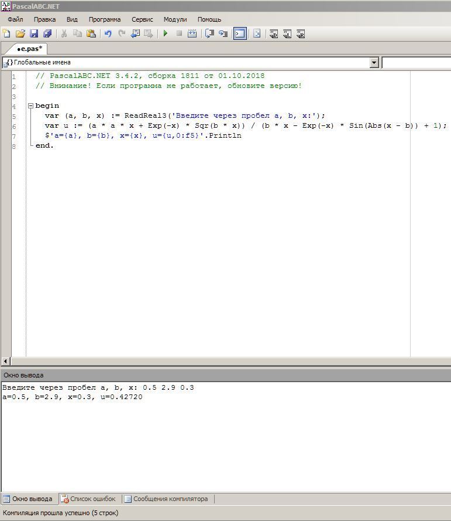Click the toolbar icon labeled R
Image resolution: width=451 pixels, height=521 pixels.
point(301,34)
